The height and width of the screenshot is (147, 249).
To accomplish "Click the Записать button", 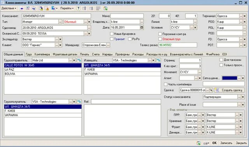I will tap(226, 143).
